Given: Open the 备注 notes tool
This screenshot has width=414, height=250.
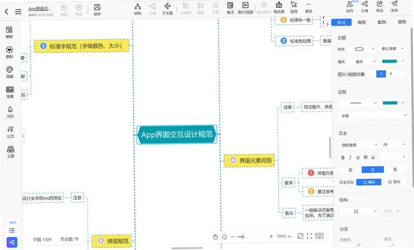Looking at the screenshot, I should (x=230, y=8).
